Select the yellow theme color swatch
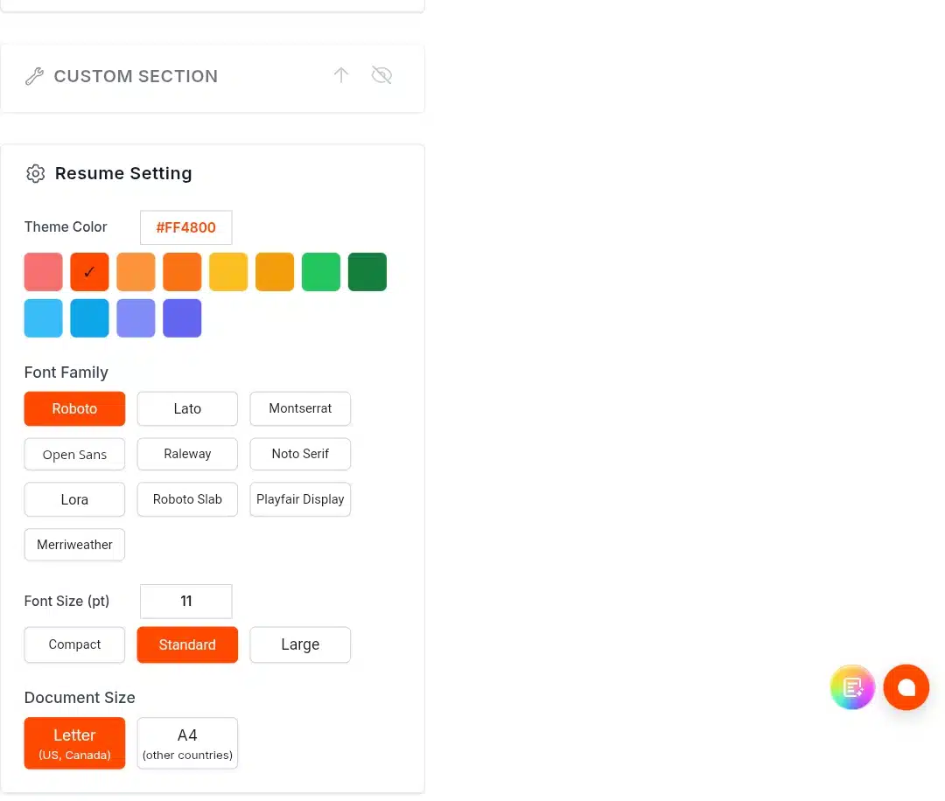 [228, 272]
